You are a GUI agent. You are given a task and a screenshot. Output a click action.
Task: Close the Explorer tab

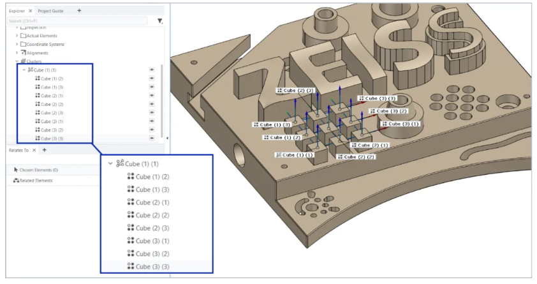coord(30,11)
